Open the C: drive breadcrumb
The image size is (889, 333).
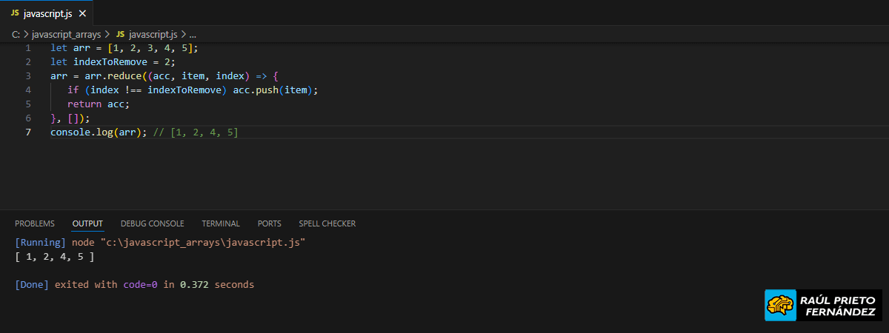pyautogui.click(x=16, y=35)
